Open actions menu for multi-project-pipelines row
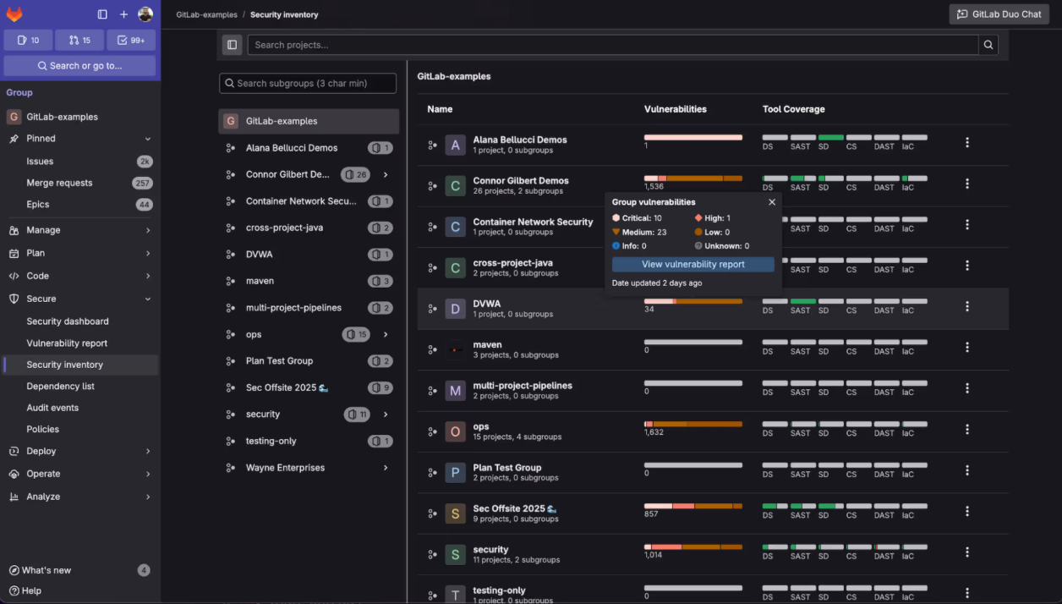 [967, 388]
